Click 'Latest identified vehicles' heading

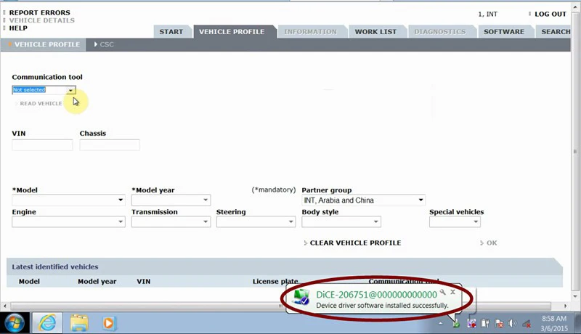55,266
